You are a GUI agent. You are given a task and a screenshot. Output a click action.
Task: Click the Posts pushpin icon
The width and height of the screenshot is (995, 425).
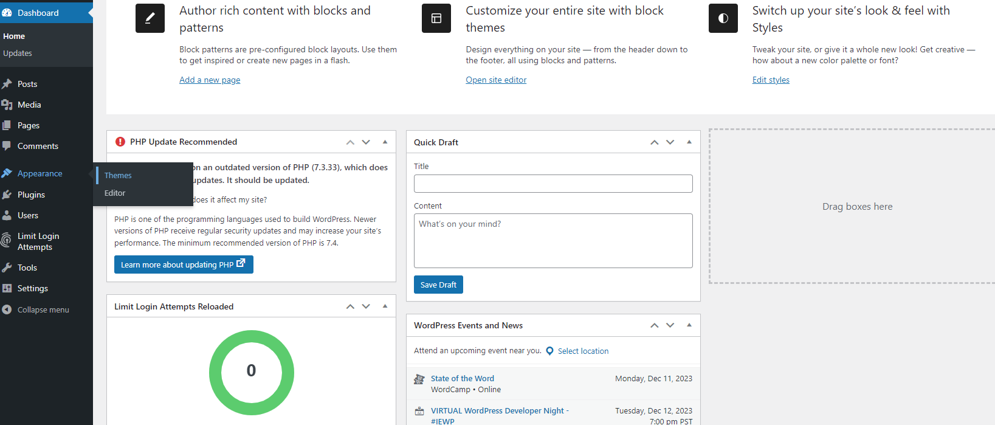7,84
